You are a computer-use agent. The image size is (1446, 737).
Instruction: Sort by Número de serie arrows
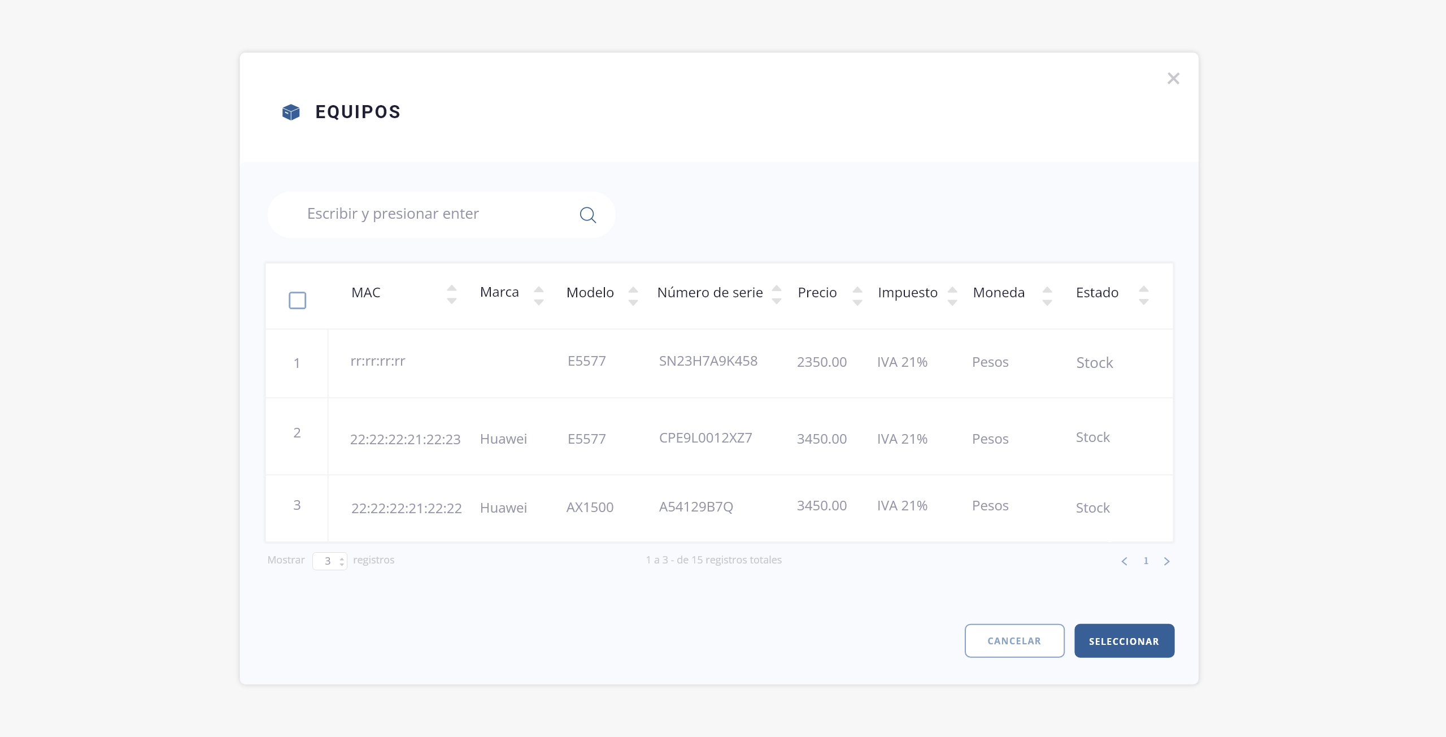coord(777,294)
